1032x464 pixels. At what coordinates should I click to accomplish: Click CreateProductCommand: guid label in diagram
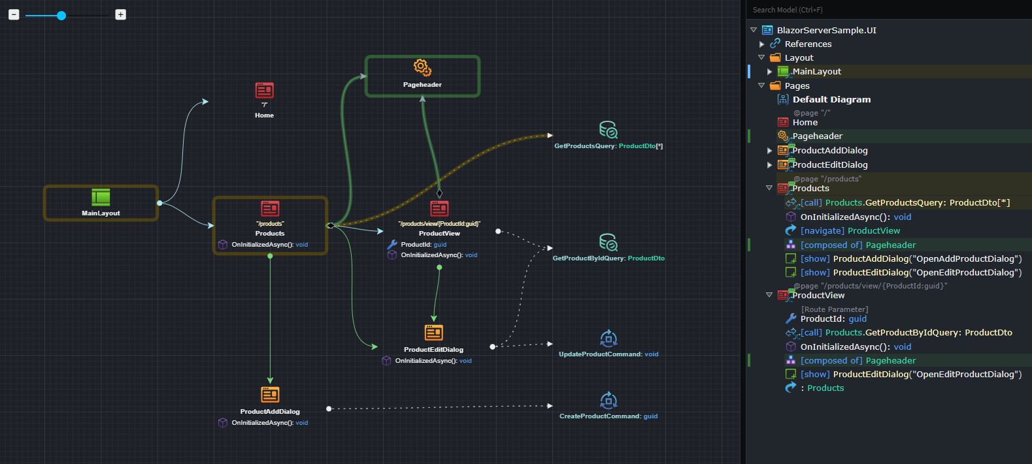[608, 416]
